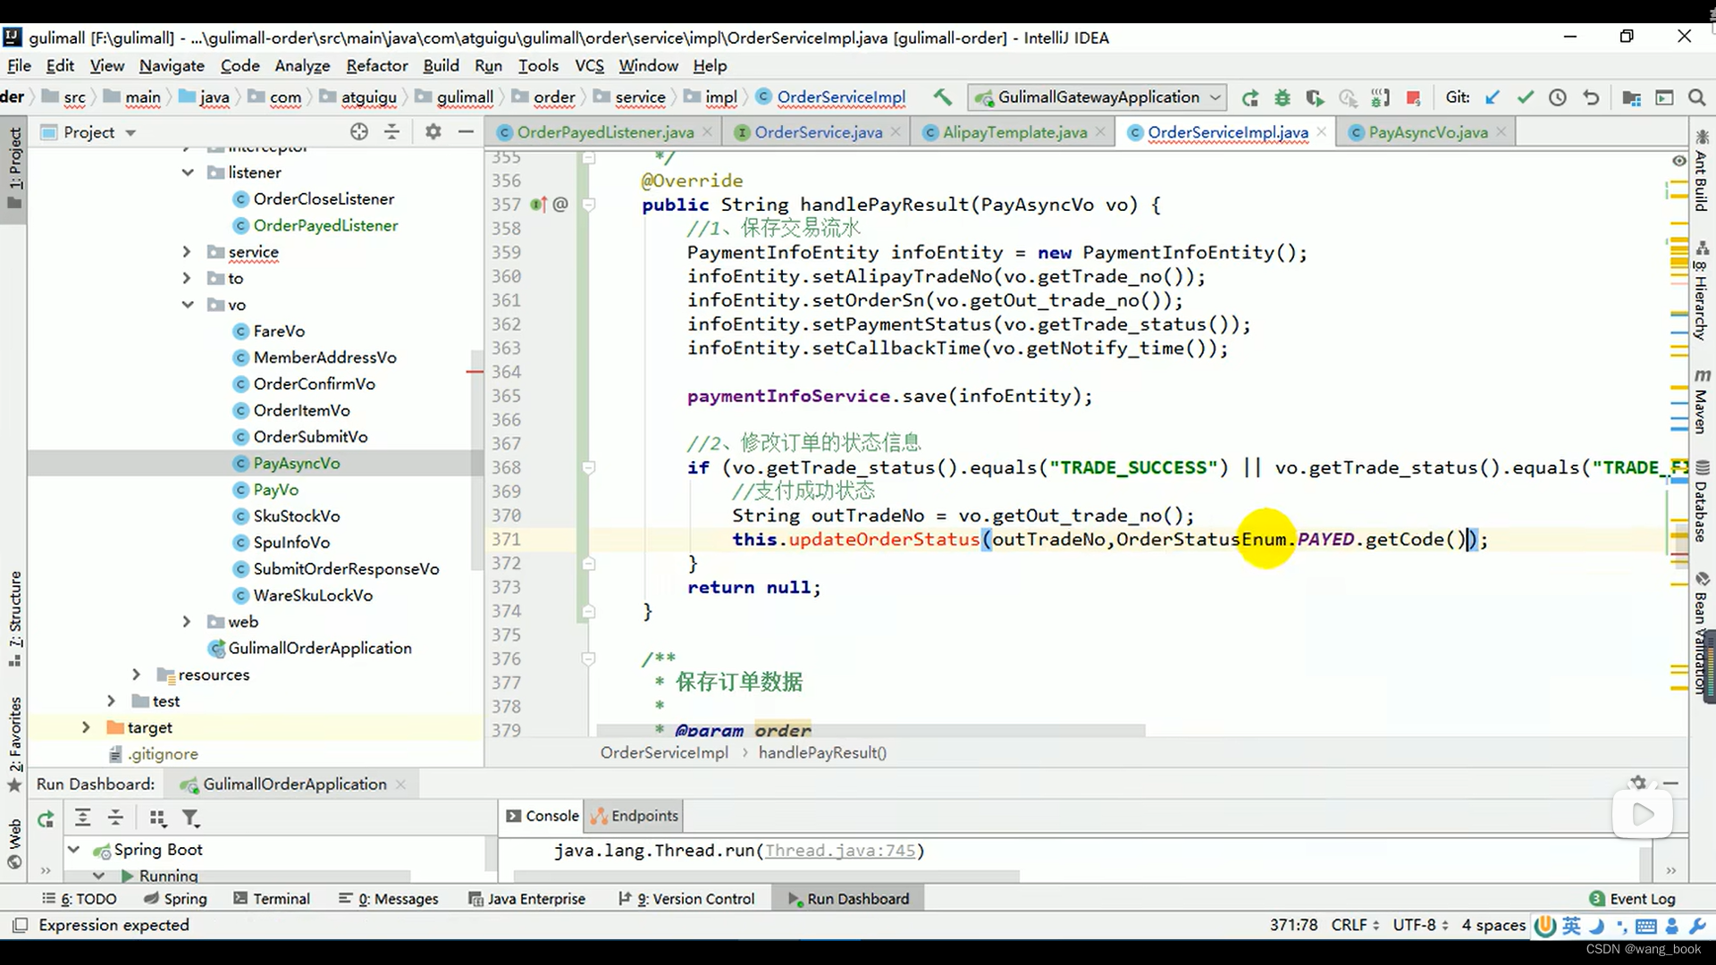Commit changes with the green checkmark
The height and width of the screenshot is (965, 1716).
click(1525, 97)
